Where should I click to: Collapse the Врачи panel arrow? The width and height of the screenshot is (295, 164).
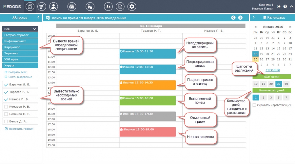[38, 17]
